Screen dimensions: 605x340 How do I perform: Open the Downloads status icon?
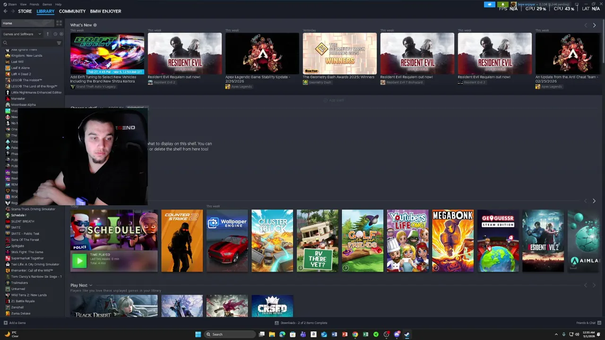pyautogui.click(x=277, y=323)
